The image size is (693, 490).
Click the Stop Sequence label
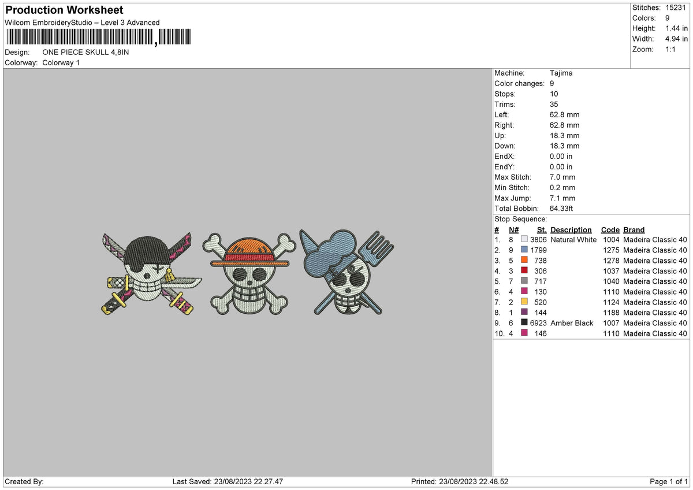[520, 219]
